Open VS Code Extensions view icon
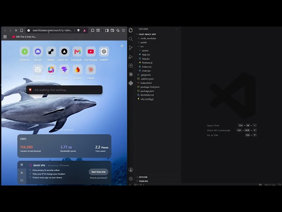The width and height of the screenshot is (282, 212). click(x=131, y=66)
